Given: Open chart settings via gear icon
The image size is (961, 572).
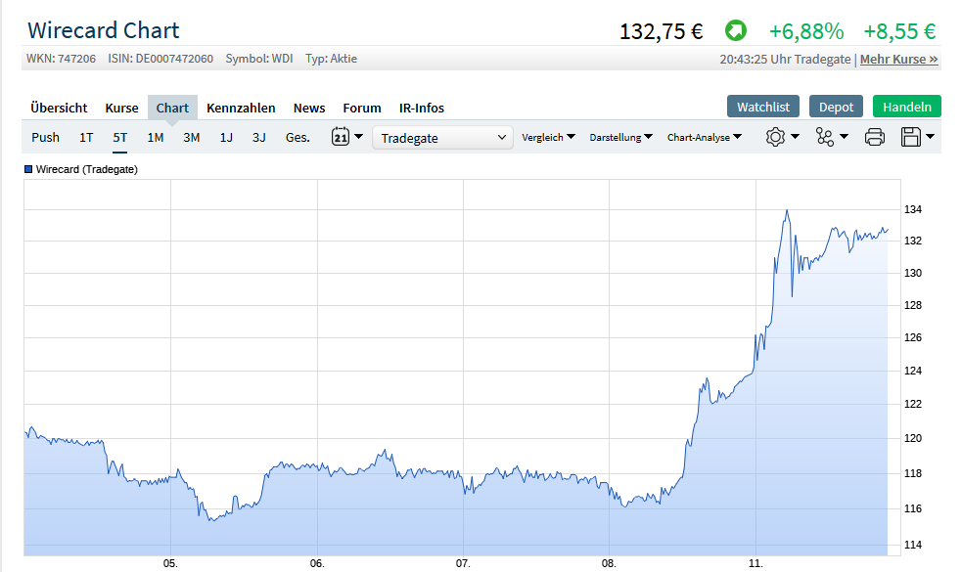Looking at the screenshot, I should click(x=776, y=137).
